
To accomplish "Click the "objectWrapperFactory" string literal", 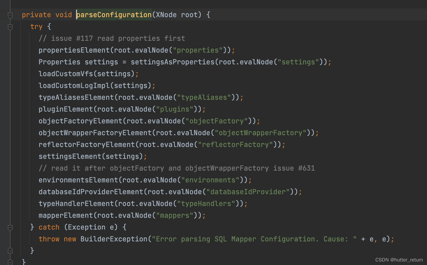I will pyautogui.click(x=260, y=133).
